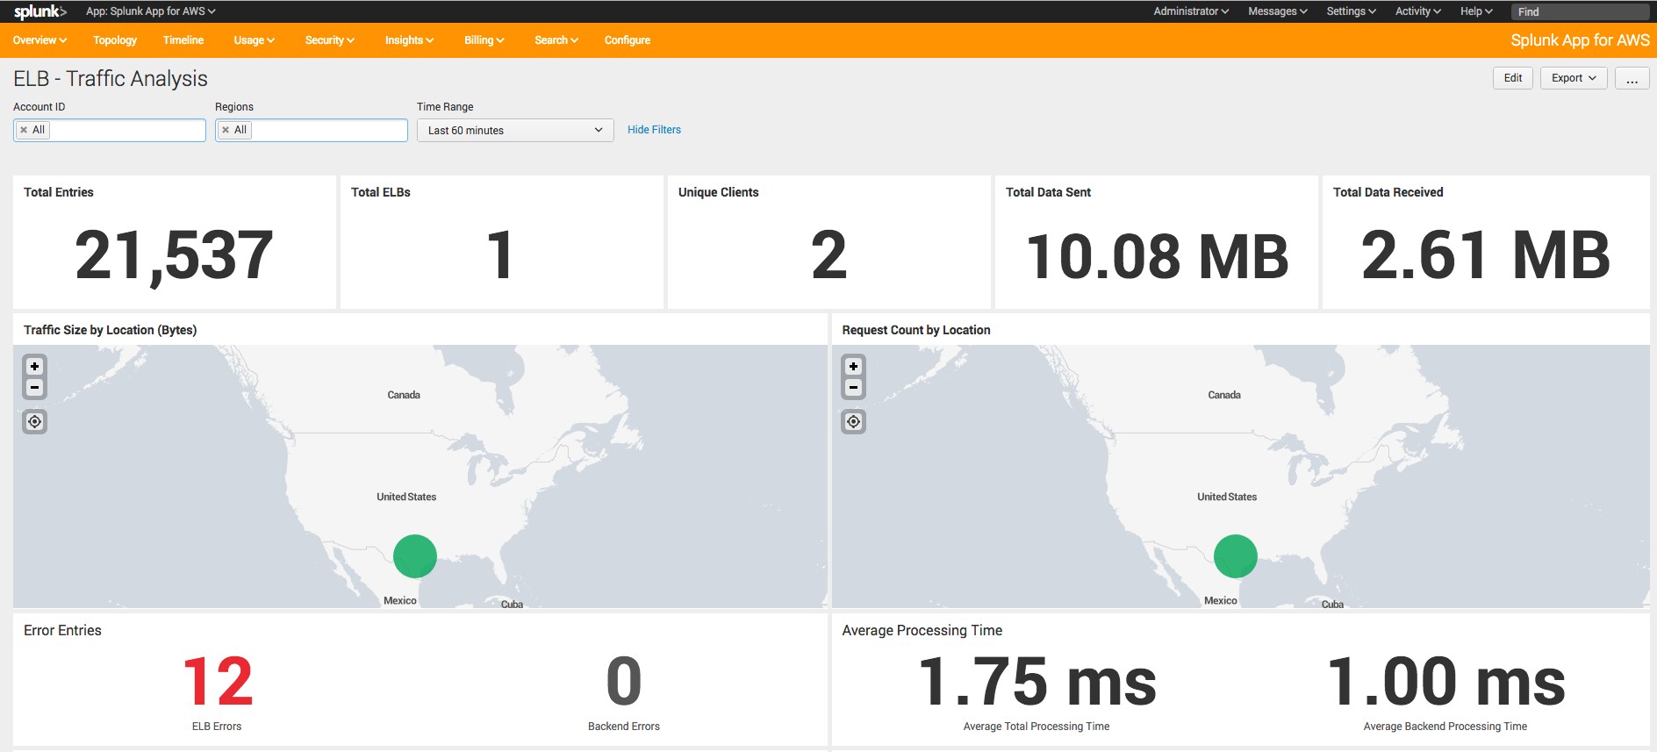1657x752 pixels.
Task: Click the Traffic Size by Location (Bytes) title
Action: 110,330
